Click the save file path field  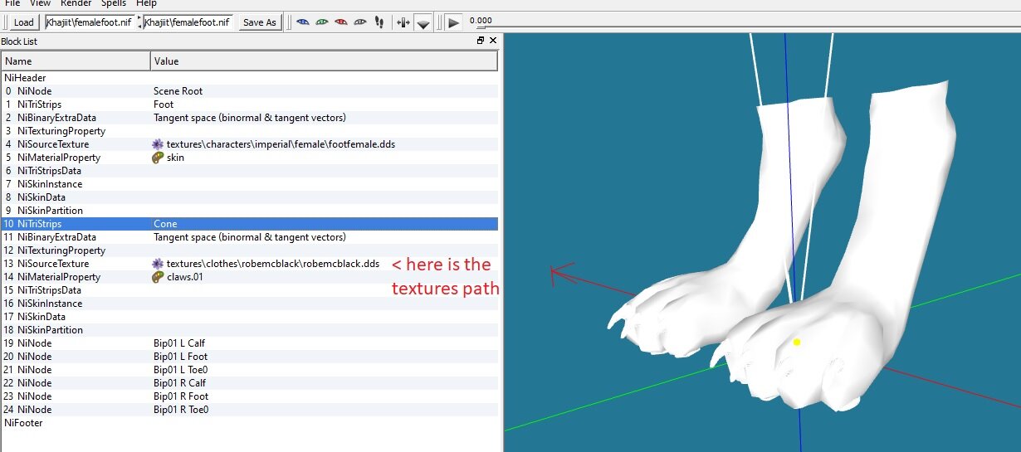tap(188, 22)
